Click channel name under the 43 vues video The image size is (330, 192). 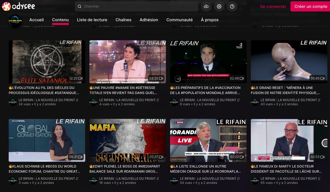click(290, 100)
